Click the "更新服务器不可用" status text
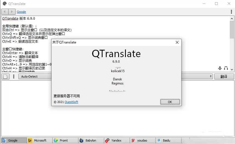Viewport: 235px width, 144px height. [x=67, y=96]
